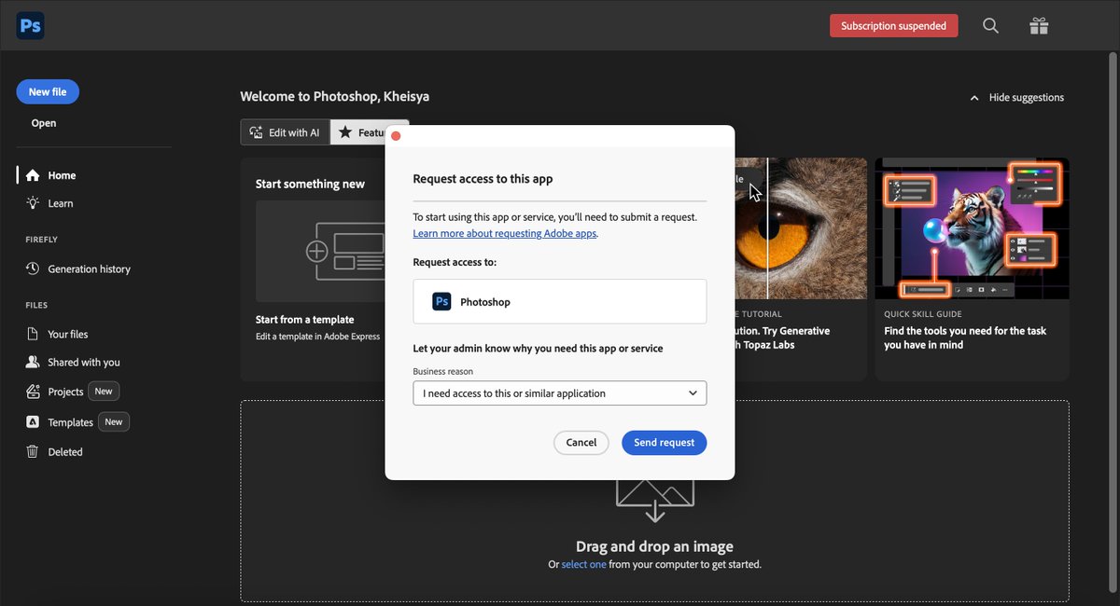Click the Featured star icon

pos(345,132)
